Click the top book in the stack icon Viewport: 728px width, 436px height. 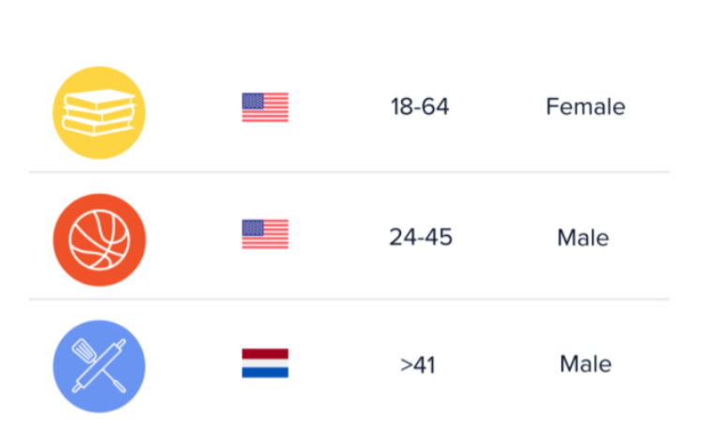click(99, 100)
